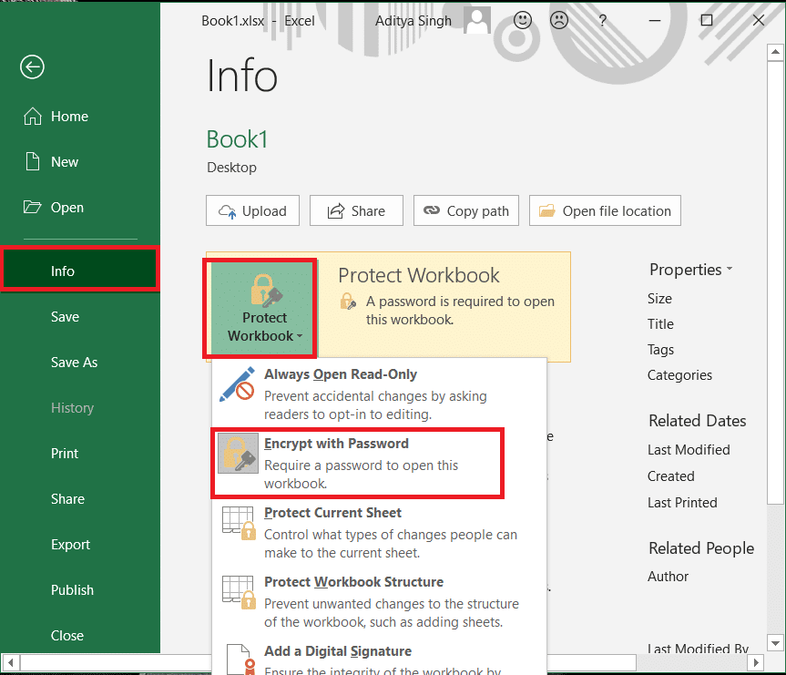Image resolution: width=786 pixels, height=675 pixels.
Task: Click the smiley feedback icon
Action: (x=522, y=19)
